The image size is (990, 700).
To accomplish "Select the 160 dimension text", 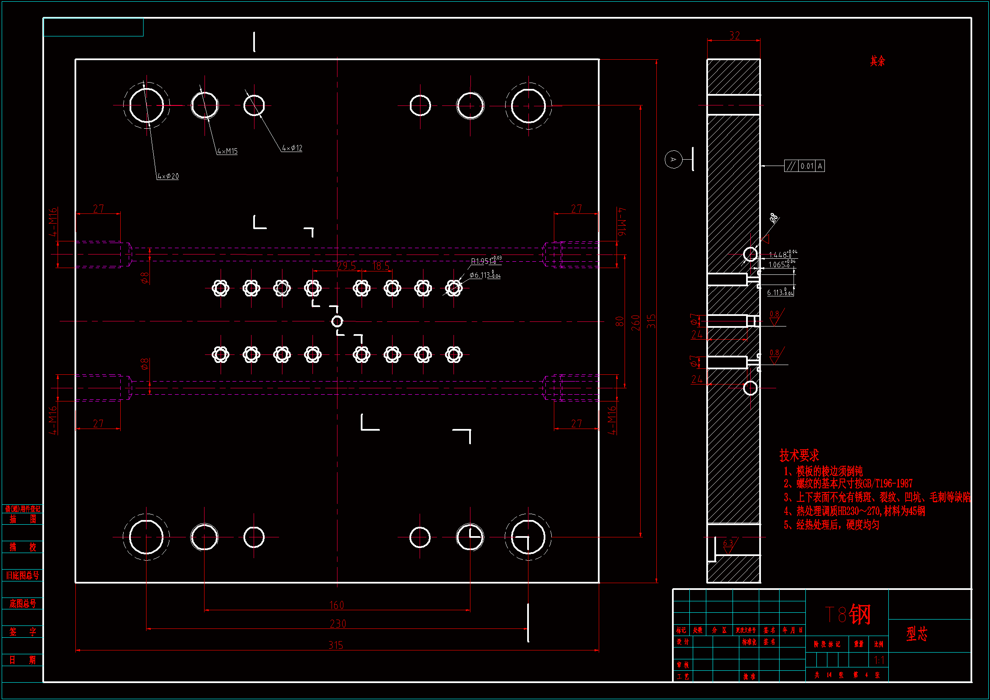I will [x=336, y=606].
